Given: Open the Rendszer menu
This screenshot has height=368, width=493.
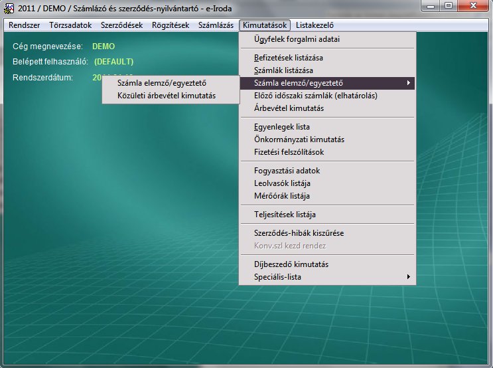Looking at the screenshot, I should coord(25,25).
